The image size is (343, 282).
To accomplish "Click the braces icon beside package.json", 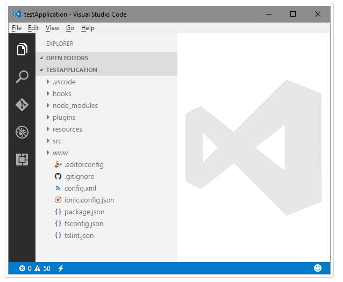I will coord(58,212).
